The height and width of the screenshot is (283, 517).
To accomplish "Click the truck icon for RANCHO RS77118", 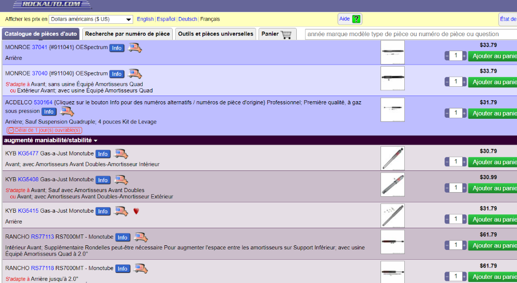I will click(141, 268).
